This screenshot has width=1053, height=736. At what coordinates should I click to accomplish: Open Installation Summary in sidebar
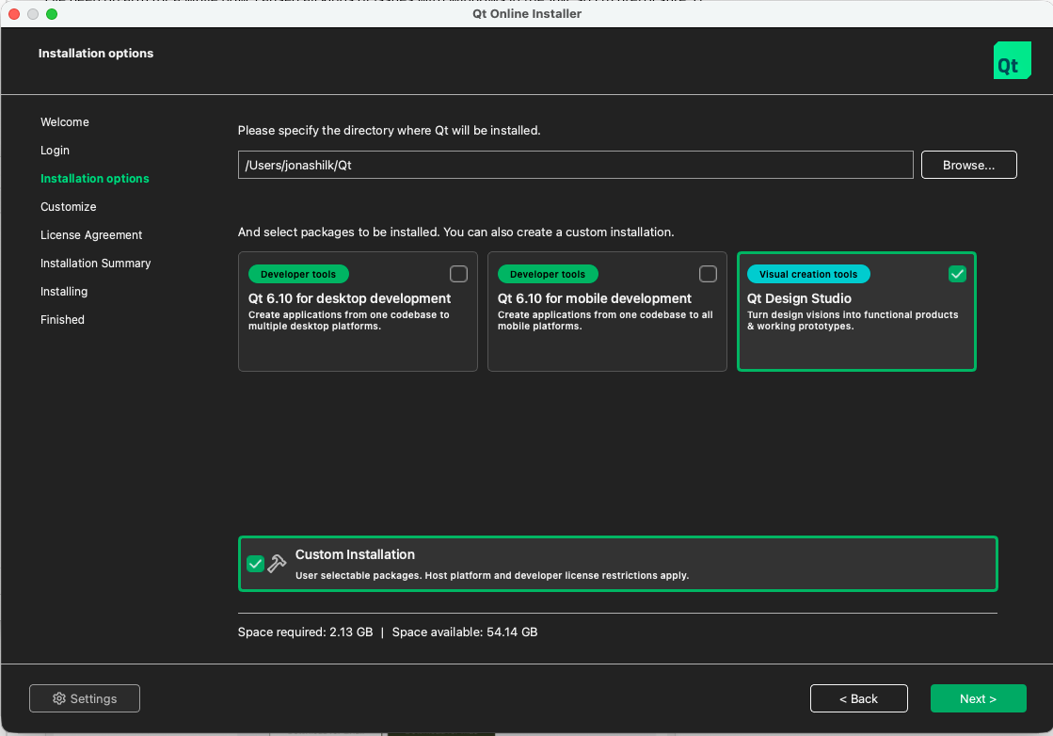pos(95,264)
